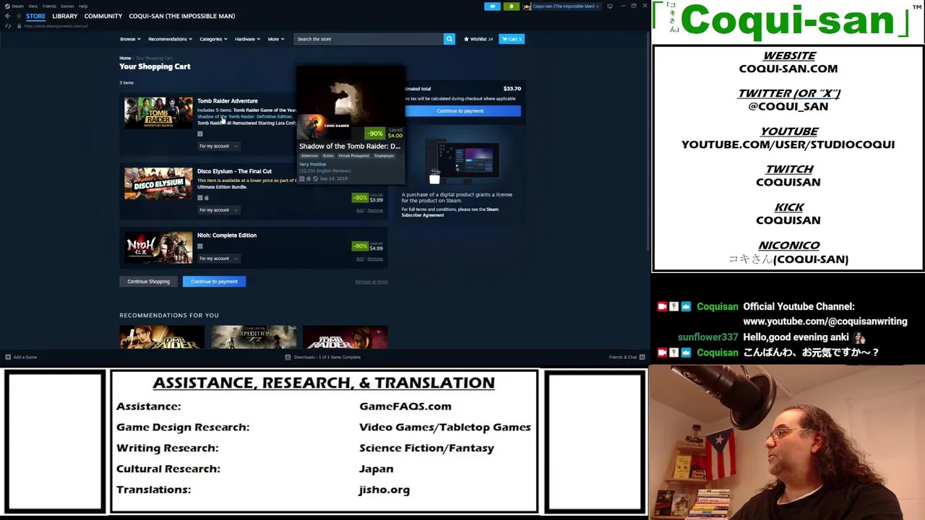Viewport: 925px width, 520px height.
Task: Reload the store page with refresh icon
Action: pyautogui.click(x=8, y=26)
